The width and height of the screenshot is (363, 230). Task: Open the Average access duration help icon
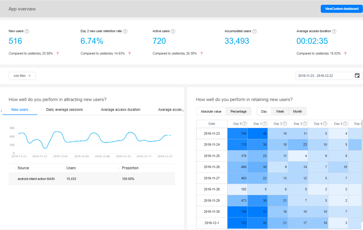(x=334, y=31)
